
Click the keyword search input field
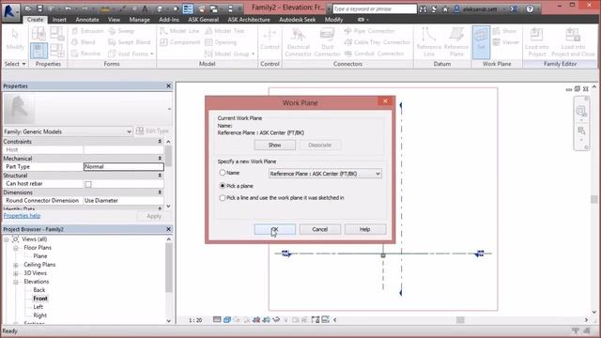tap(374, 8)
